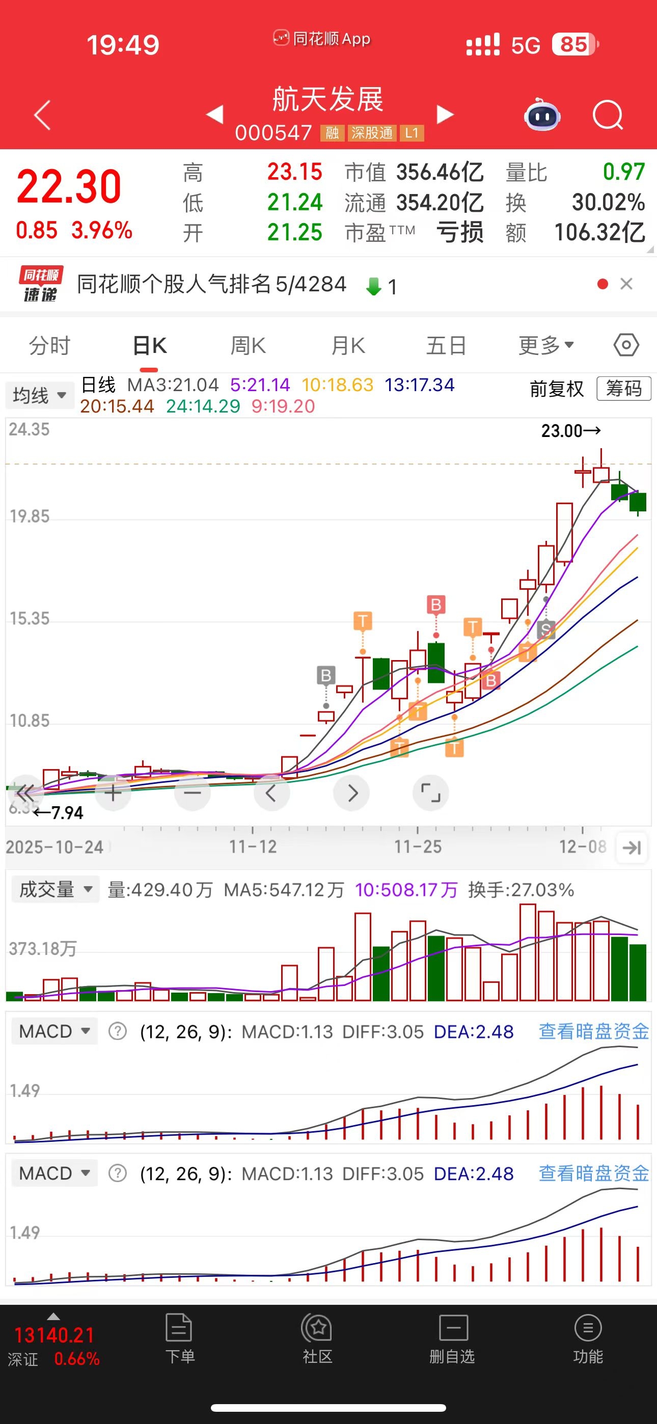Tap the 融 margin trading tag
Viewport: 657px width, 1424px height.
pos(332,133)
